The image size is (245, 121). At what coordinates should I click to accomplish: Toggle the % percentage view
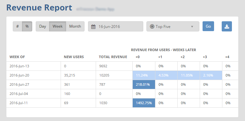[27, 26]
